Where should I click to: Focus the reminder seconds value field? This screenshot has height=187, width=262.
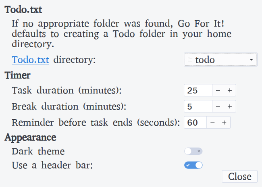(195, 122)
